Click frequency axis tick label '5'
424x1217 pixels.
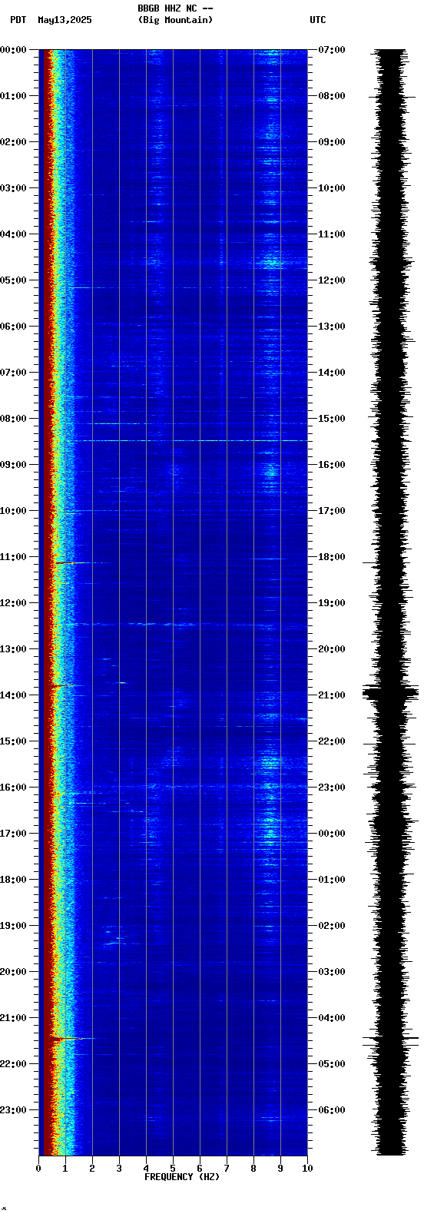point(173,1169)
